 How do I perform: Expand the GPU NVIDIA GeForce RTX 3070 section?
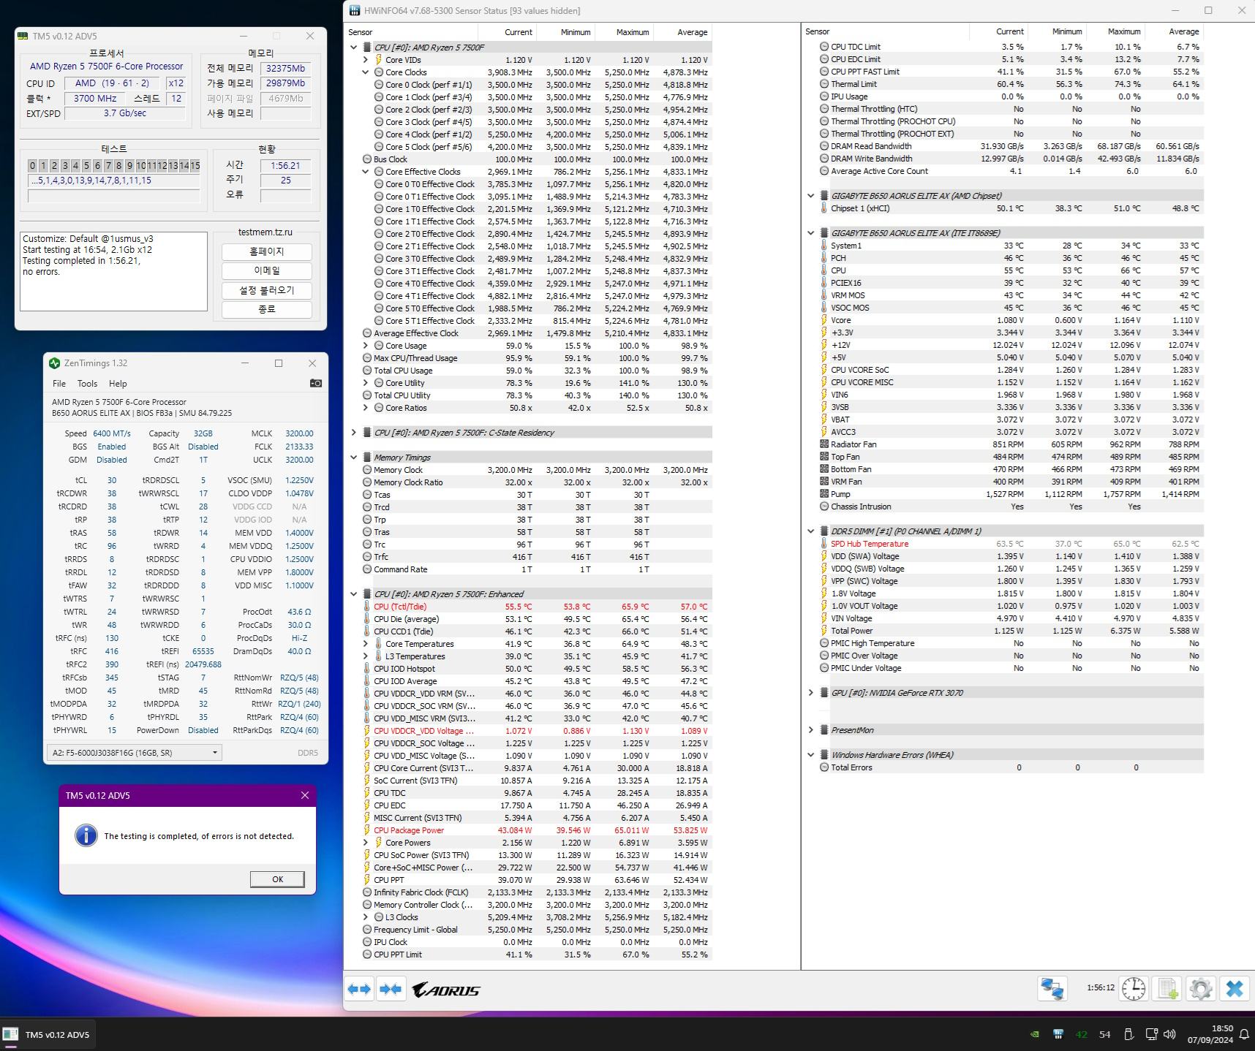(810, 693)
